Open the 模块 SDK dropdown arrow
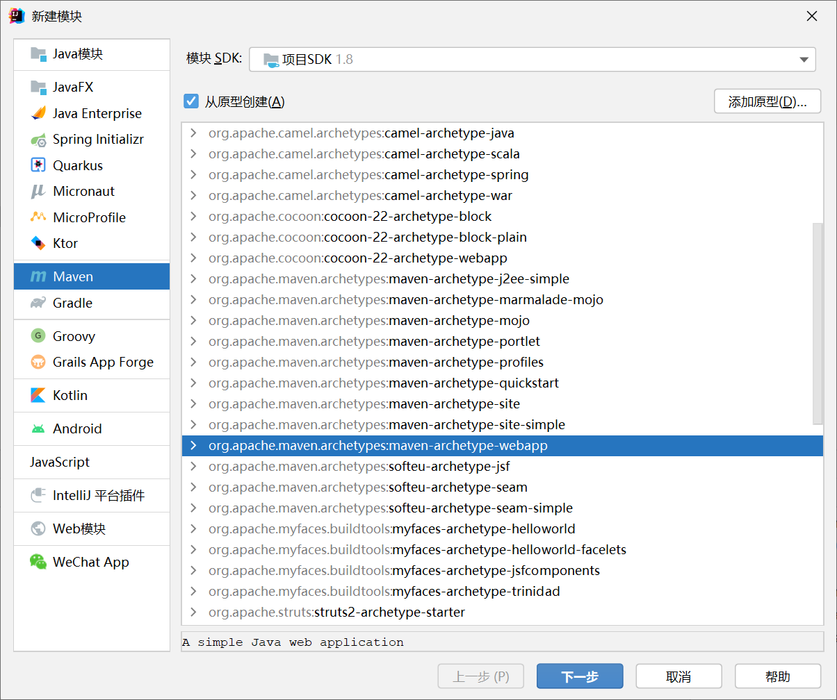 point(804,60)
